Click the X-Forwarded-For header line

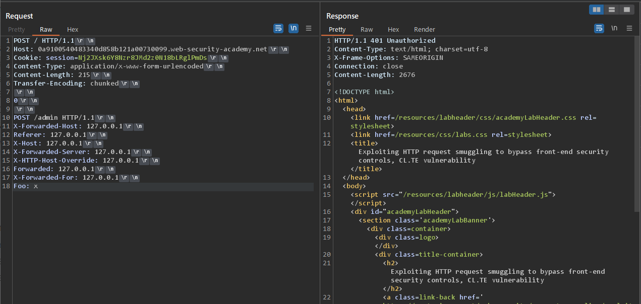click(x=76, y=178)
